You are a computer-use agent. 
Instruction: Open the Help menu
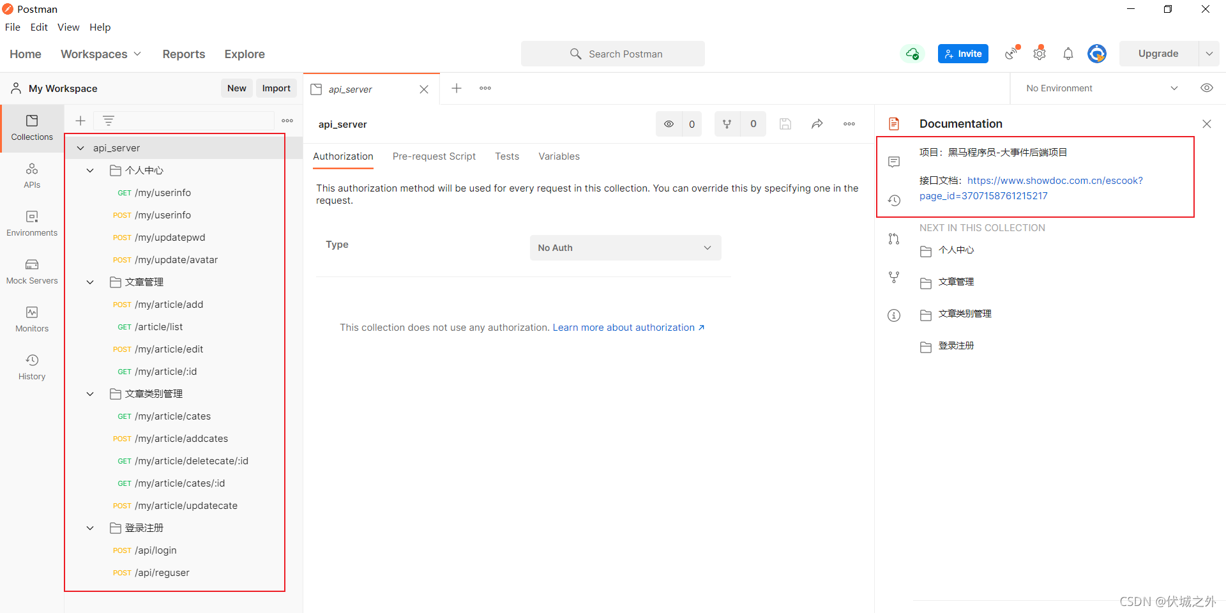point(100,27)
